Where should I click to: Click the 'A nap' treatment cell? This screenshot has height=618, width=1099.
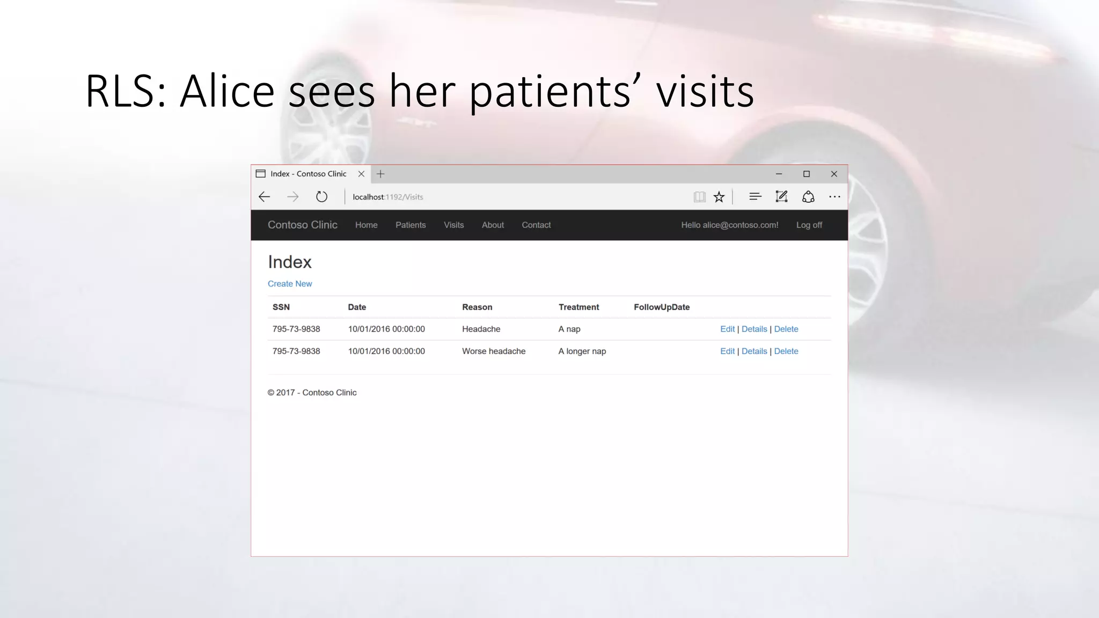[x=569, y=329]
